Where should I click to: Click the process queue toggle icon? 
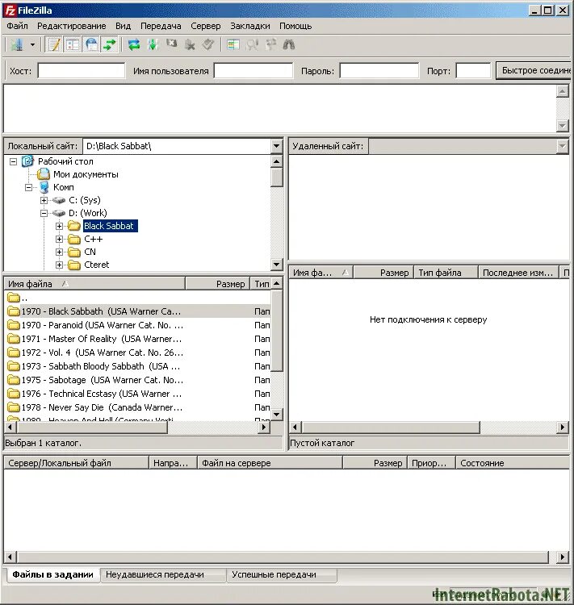tap(153, 44)
